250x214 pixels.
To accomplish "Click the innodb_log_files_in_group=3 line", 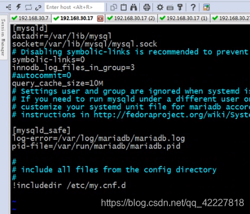I will point(73,67).
